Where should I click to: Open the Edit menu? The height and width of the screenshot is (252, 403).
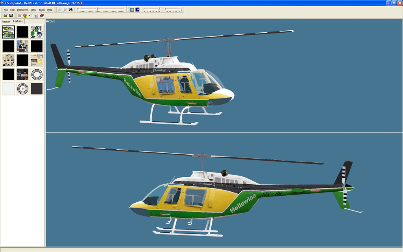coord(12,10)
